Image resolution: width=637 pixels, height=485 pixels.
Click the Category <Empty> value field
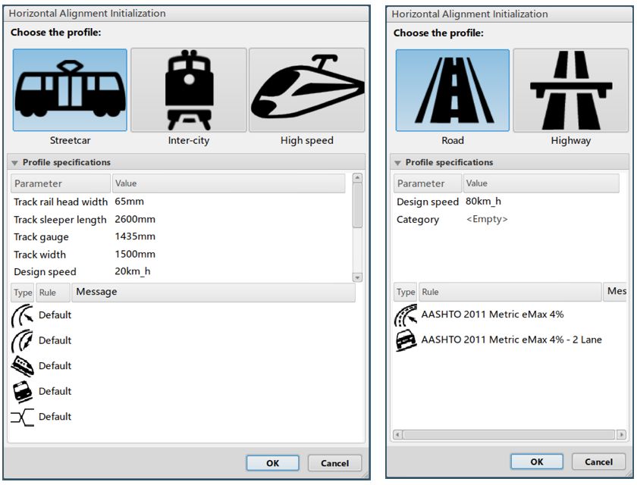coord(486,219)
